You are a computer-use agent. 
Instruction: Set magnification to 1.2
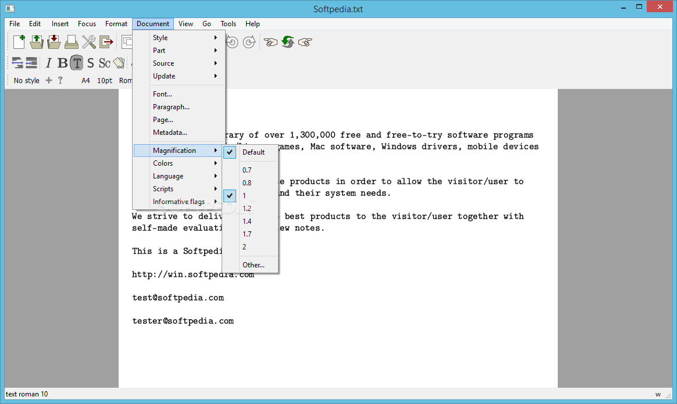pyautogui.click(x=251, y=209)
